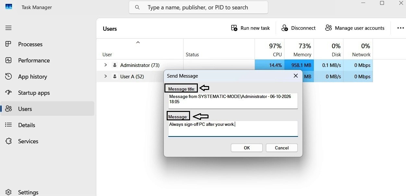Maximize the Task Manager window
406x196 pixels.
coord(382,3)
